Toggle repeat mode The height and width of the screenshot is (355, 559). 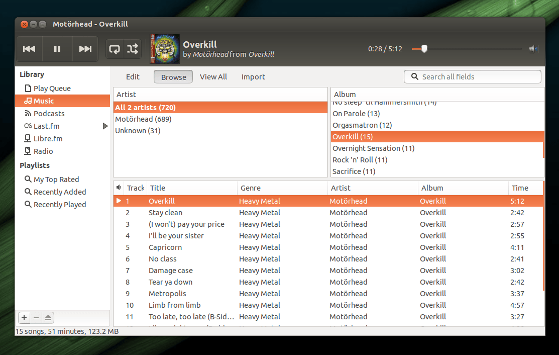(115, 49)
